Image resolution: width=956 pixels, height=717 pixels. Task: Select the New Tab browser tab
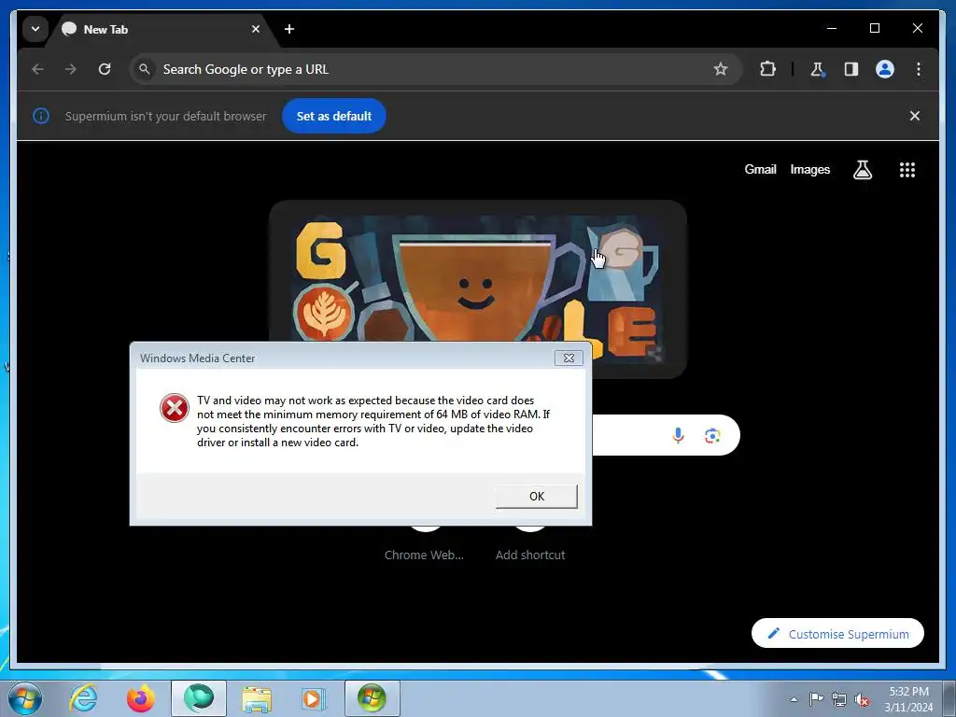[x=162, y=29]
